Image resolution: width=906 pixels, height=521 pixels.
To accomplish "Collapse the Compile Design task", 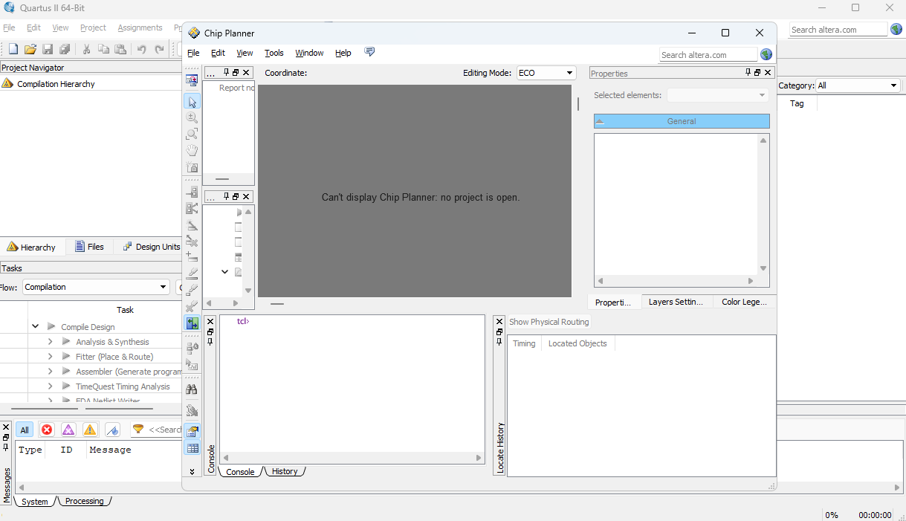I will point(36,326).
